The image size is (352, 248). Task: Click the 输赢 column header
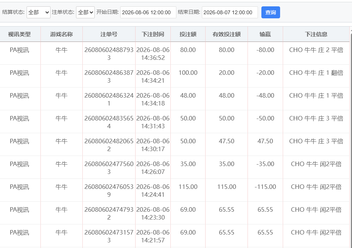[x=265, y=34]
